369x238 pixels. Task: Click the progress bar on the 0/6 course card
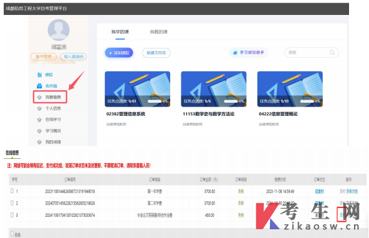pyautogui.click(x=231, y=102)
